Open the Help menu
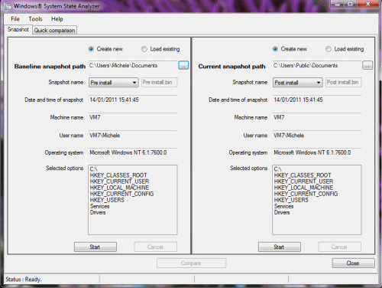Viewport: 382px width, 288px height. click(57, 19)
